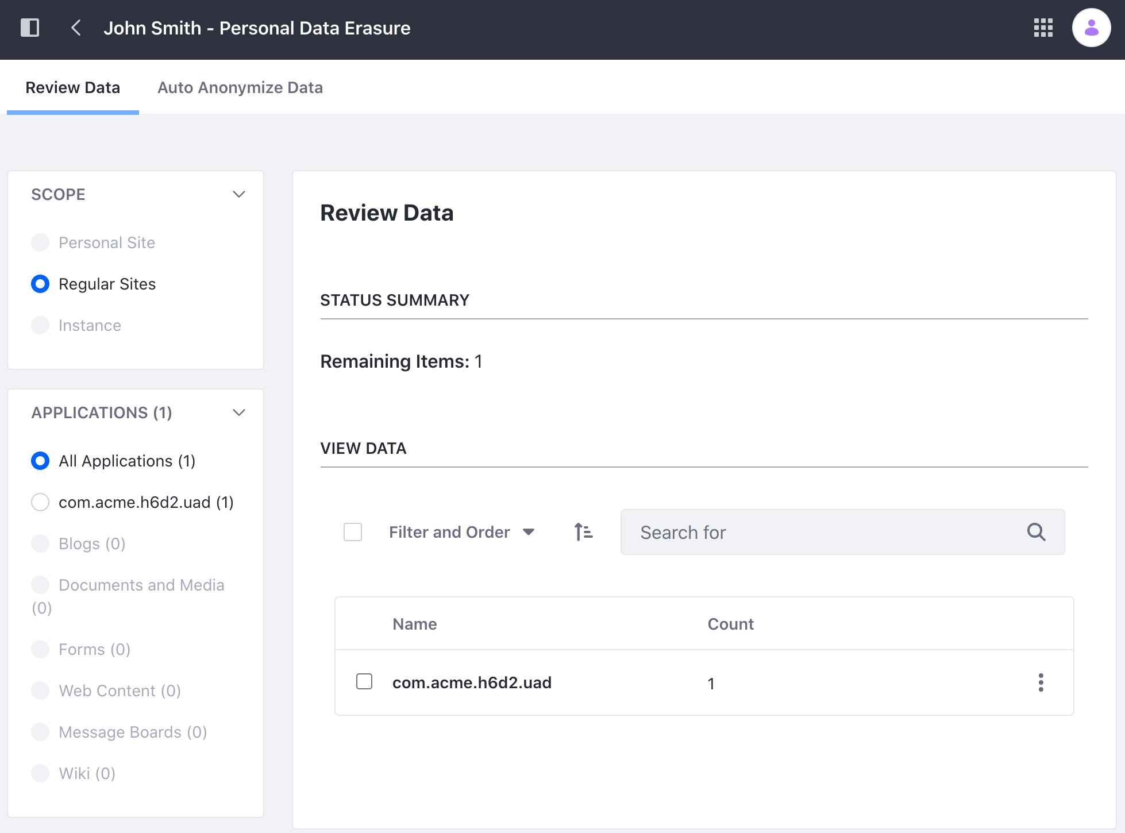Click the sort/order toggle icon
The image size is (1125, 833).
(x=584, y=531)
